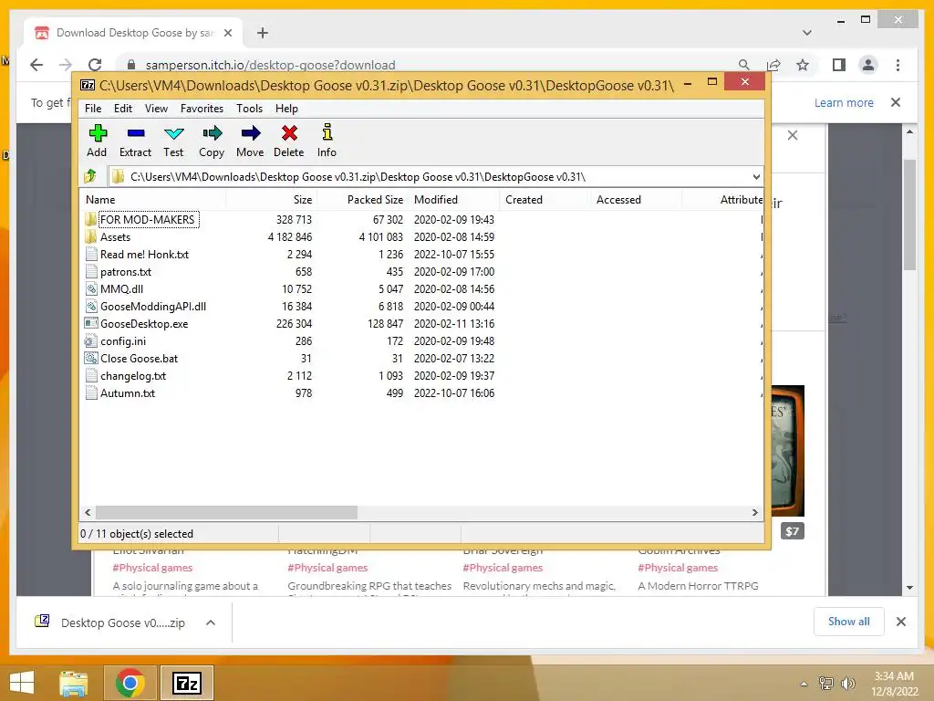Open the Desktop Goose zip download item
The image size is (934, 701).
[x=123, y=623]
